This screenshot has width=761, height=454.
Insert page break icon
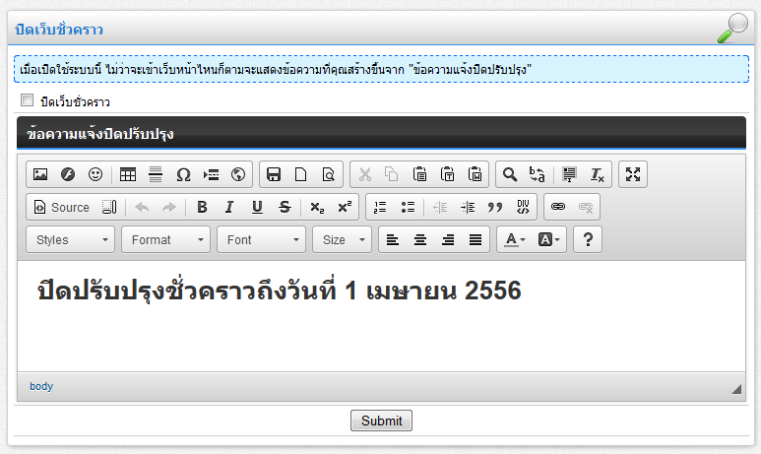pyautogui.click(x=211, y=174)
